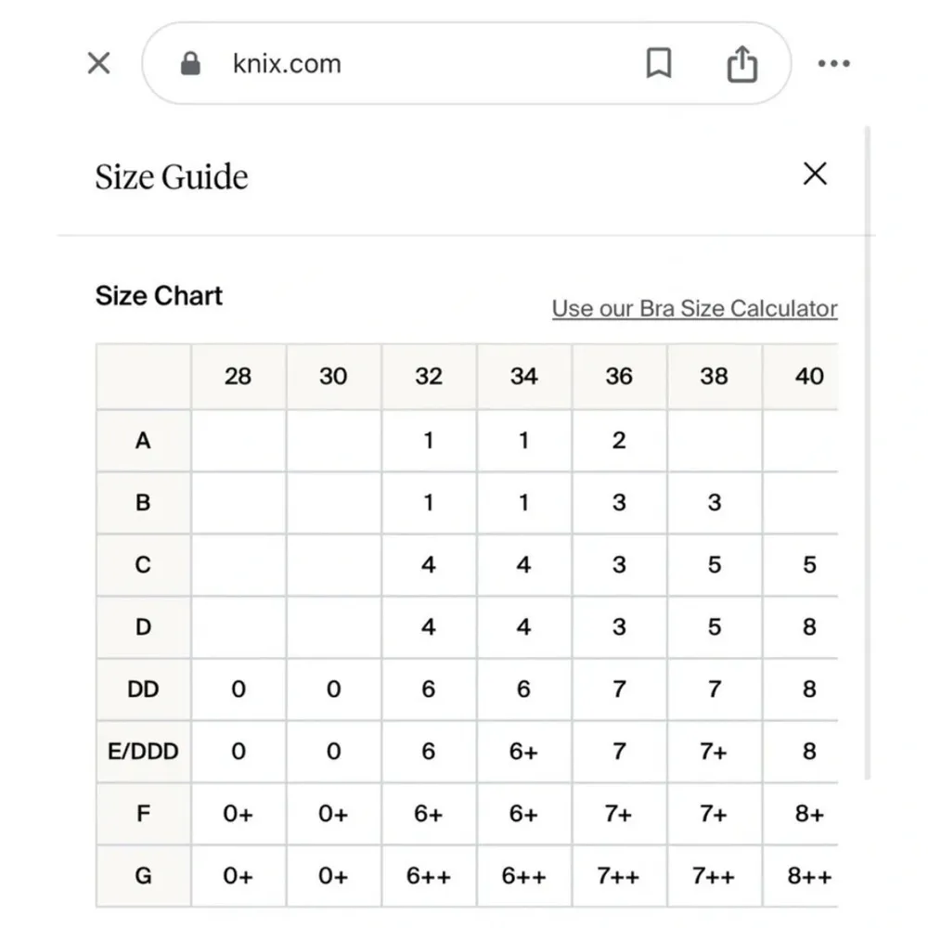
Task: Click the E/DDD cup row header
Action: click(143, 751)
